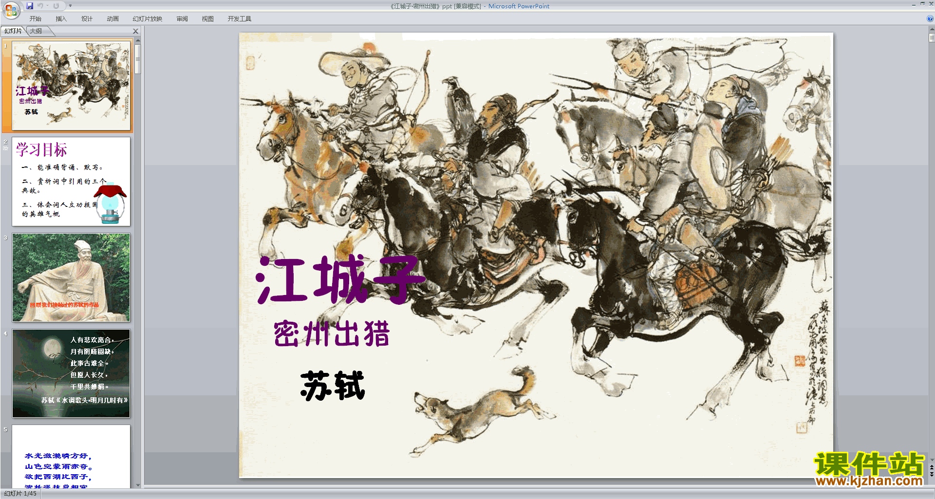Open the Undo history dropdown arrow
The width and height of the screenshot is (935, 499).
(x=47, y=6)
